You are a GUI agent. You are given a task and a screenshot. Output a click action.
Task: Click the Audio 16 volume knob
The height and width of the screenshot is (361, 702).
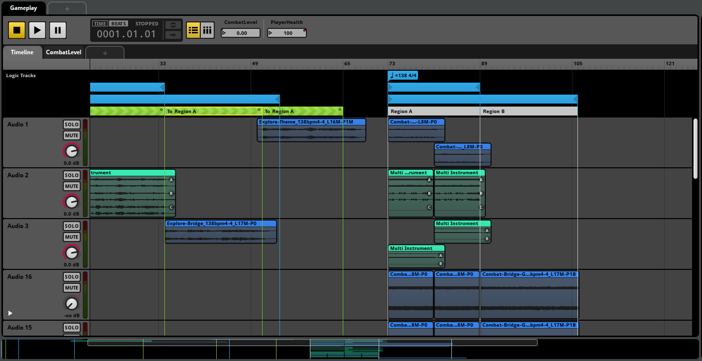(x=72, y=303)
